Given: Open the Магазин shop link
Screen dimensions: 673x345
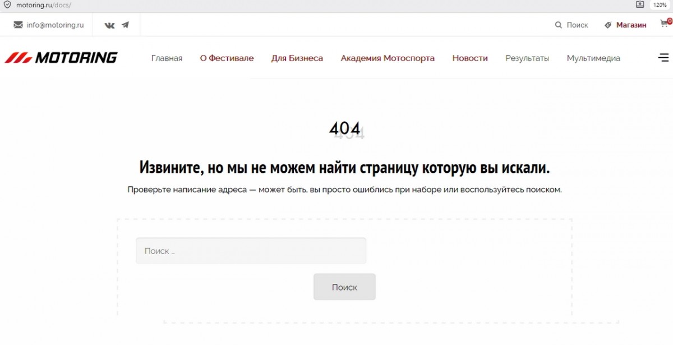Looking at the screenshot, I should click(x=631, y=25).
